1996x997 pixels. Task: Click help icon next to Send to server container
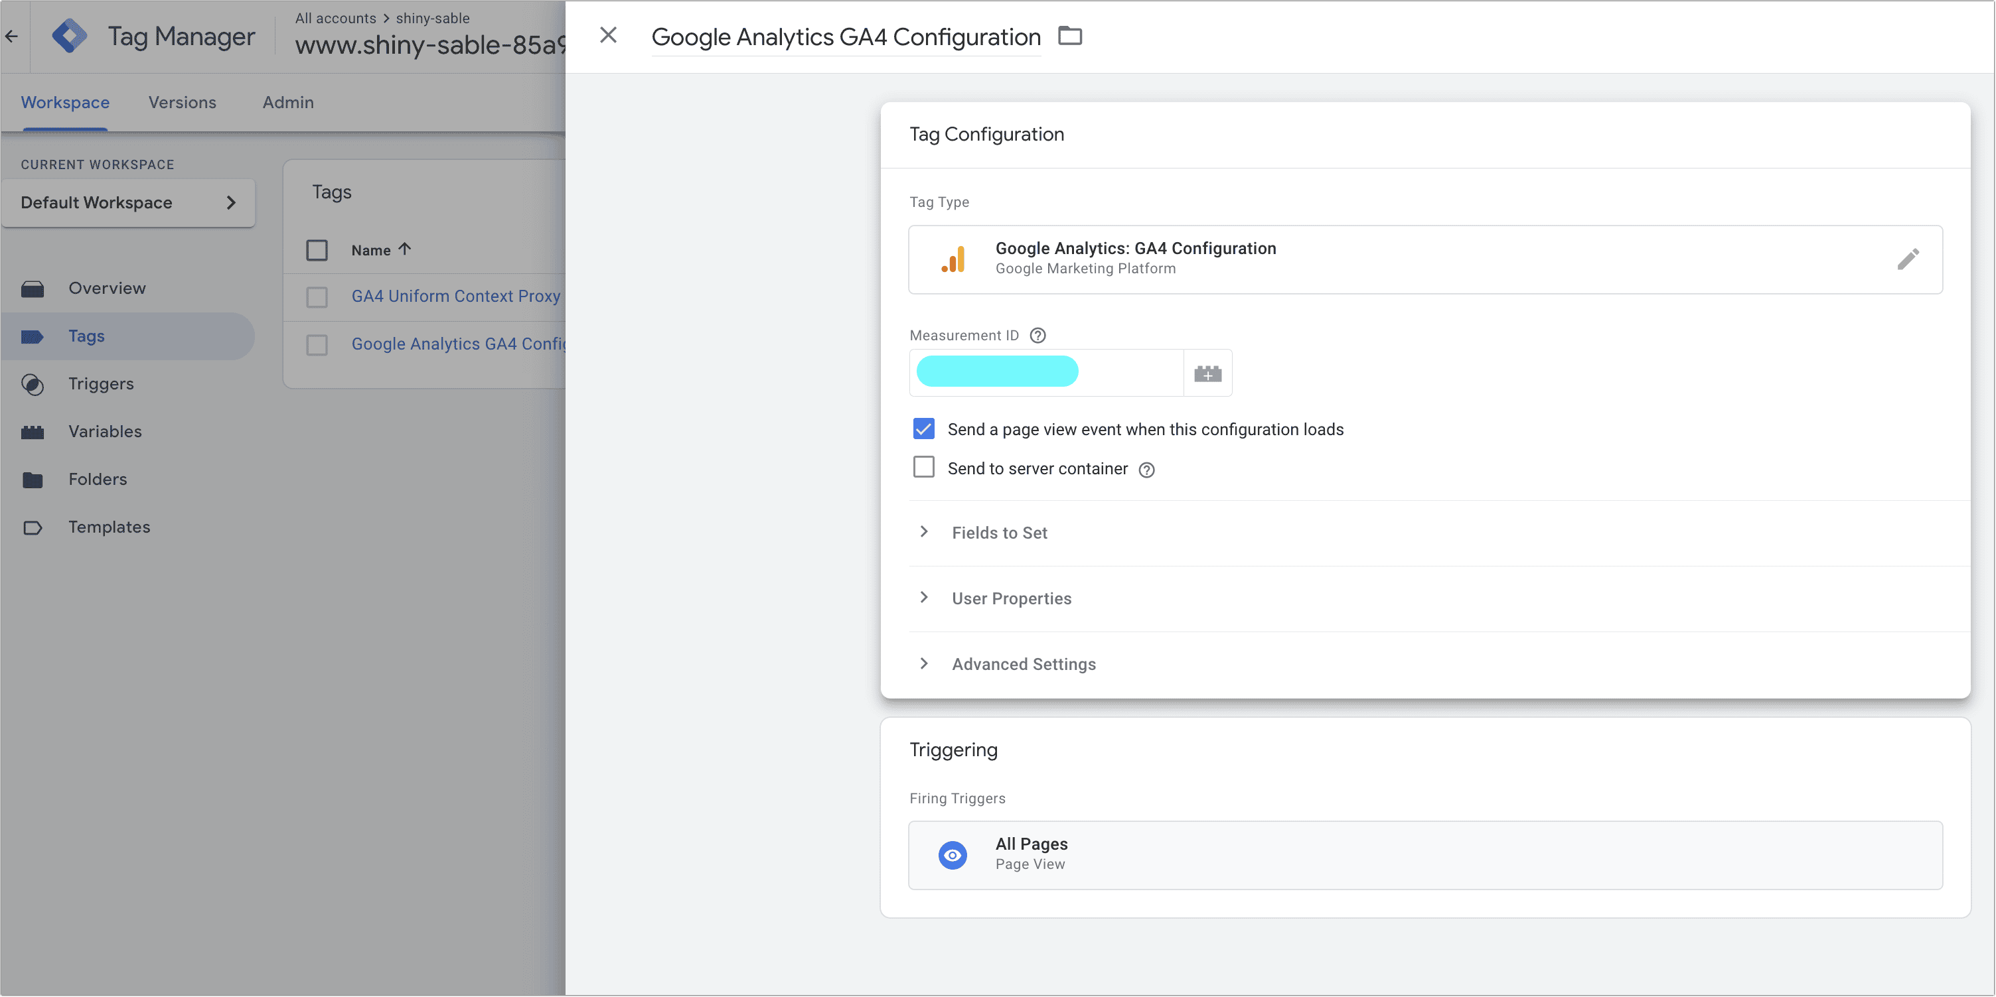1146,470
